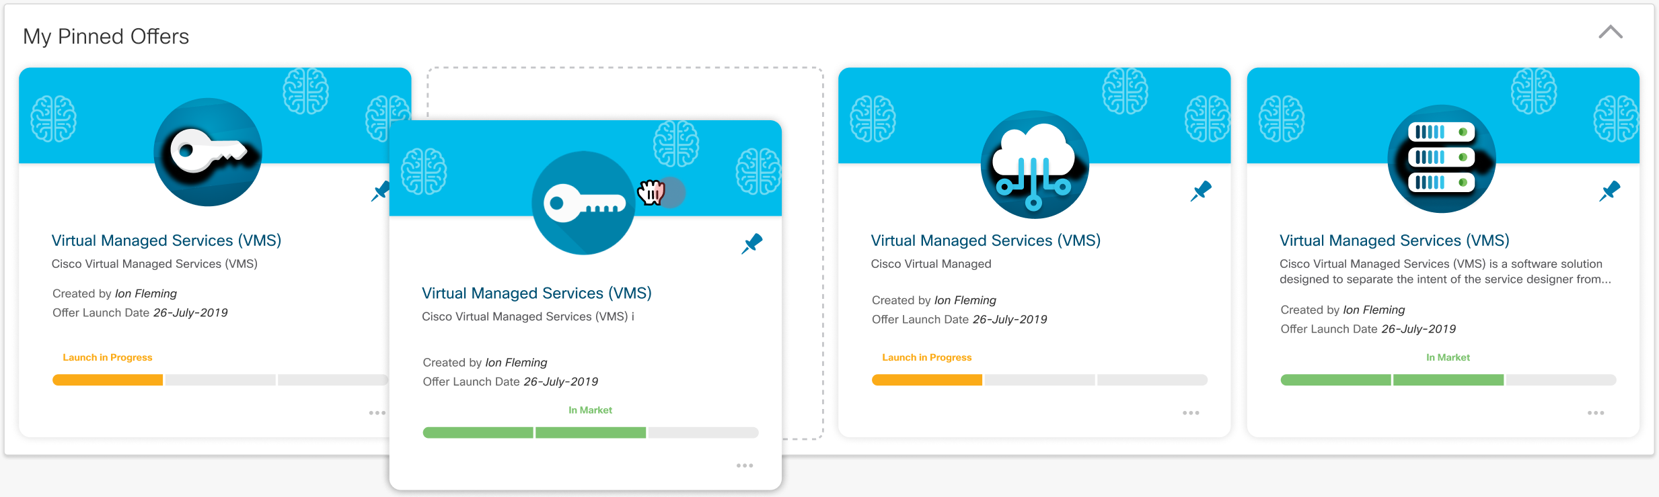The image size is (1659, 497).
Task: Click the green In Market progress bar on server card
Action: pos(1391,380)
